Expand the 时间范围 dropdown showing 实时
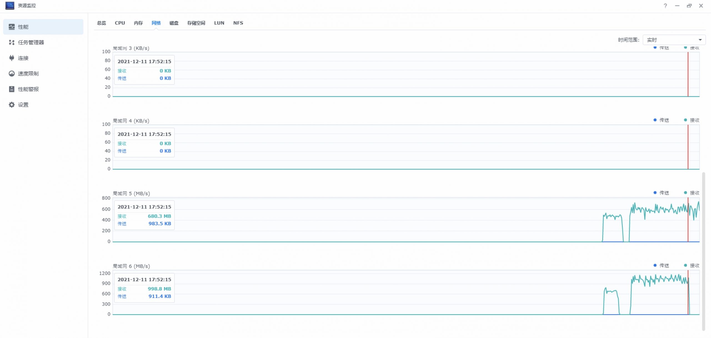The width and height of the screenshot is (711, 338). 674,40
